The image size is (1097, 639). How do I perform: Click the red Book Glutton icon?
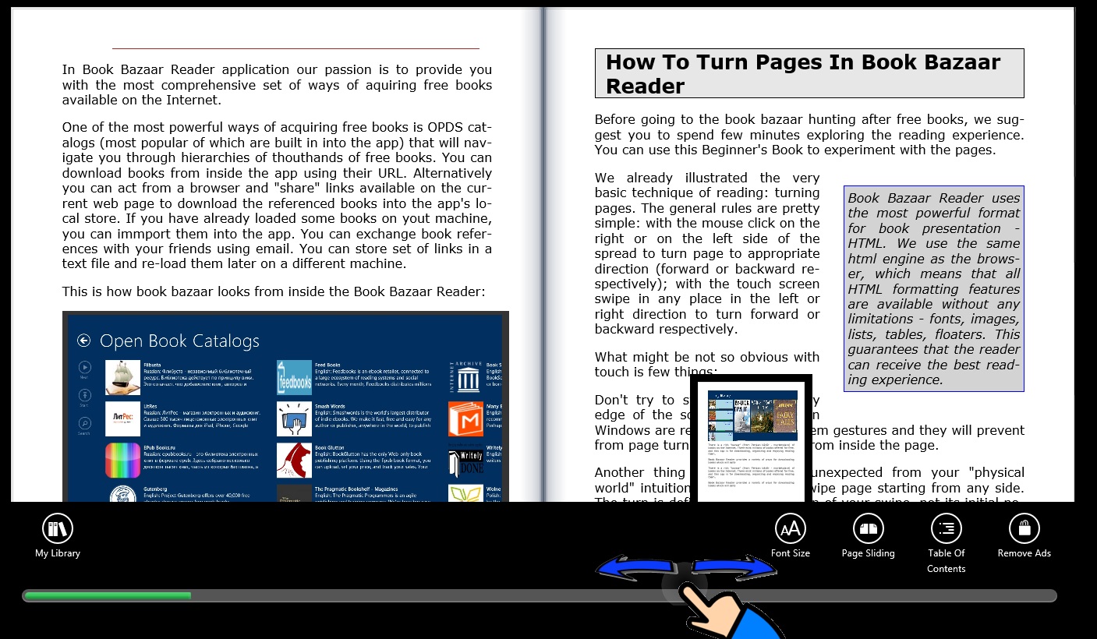coord(294,461)
